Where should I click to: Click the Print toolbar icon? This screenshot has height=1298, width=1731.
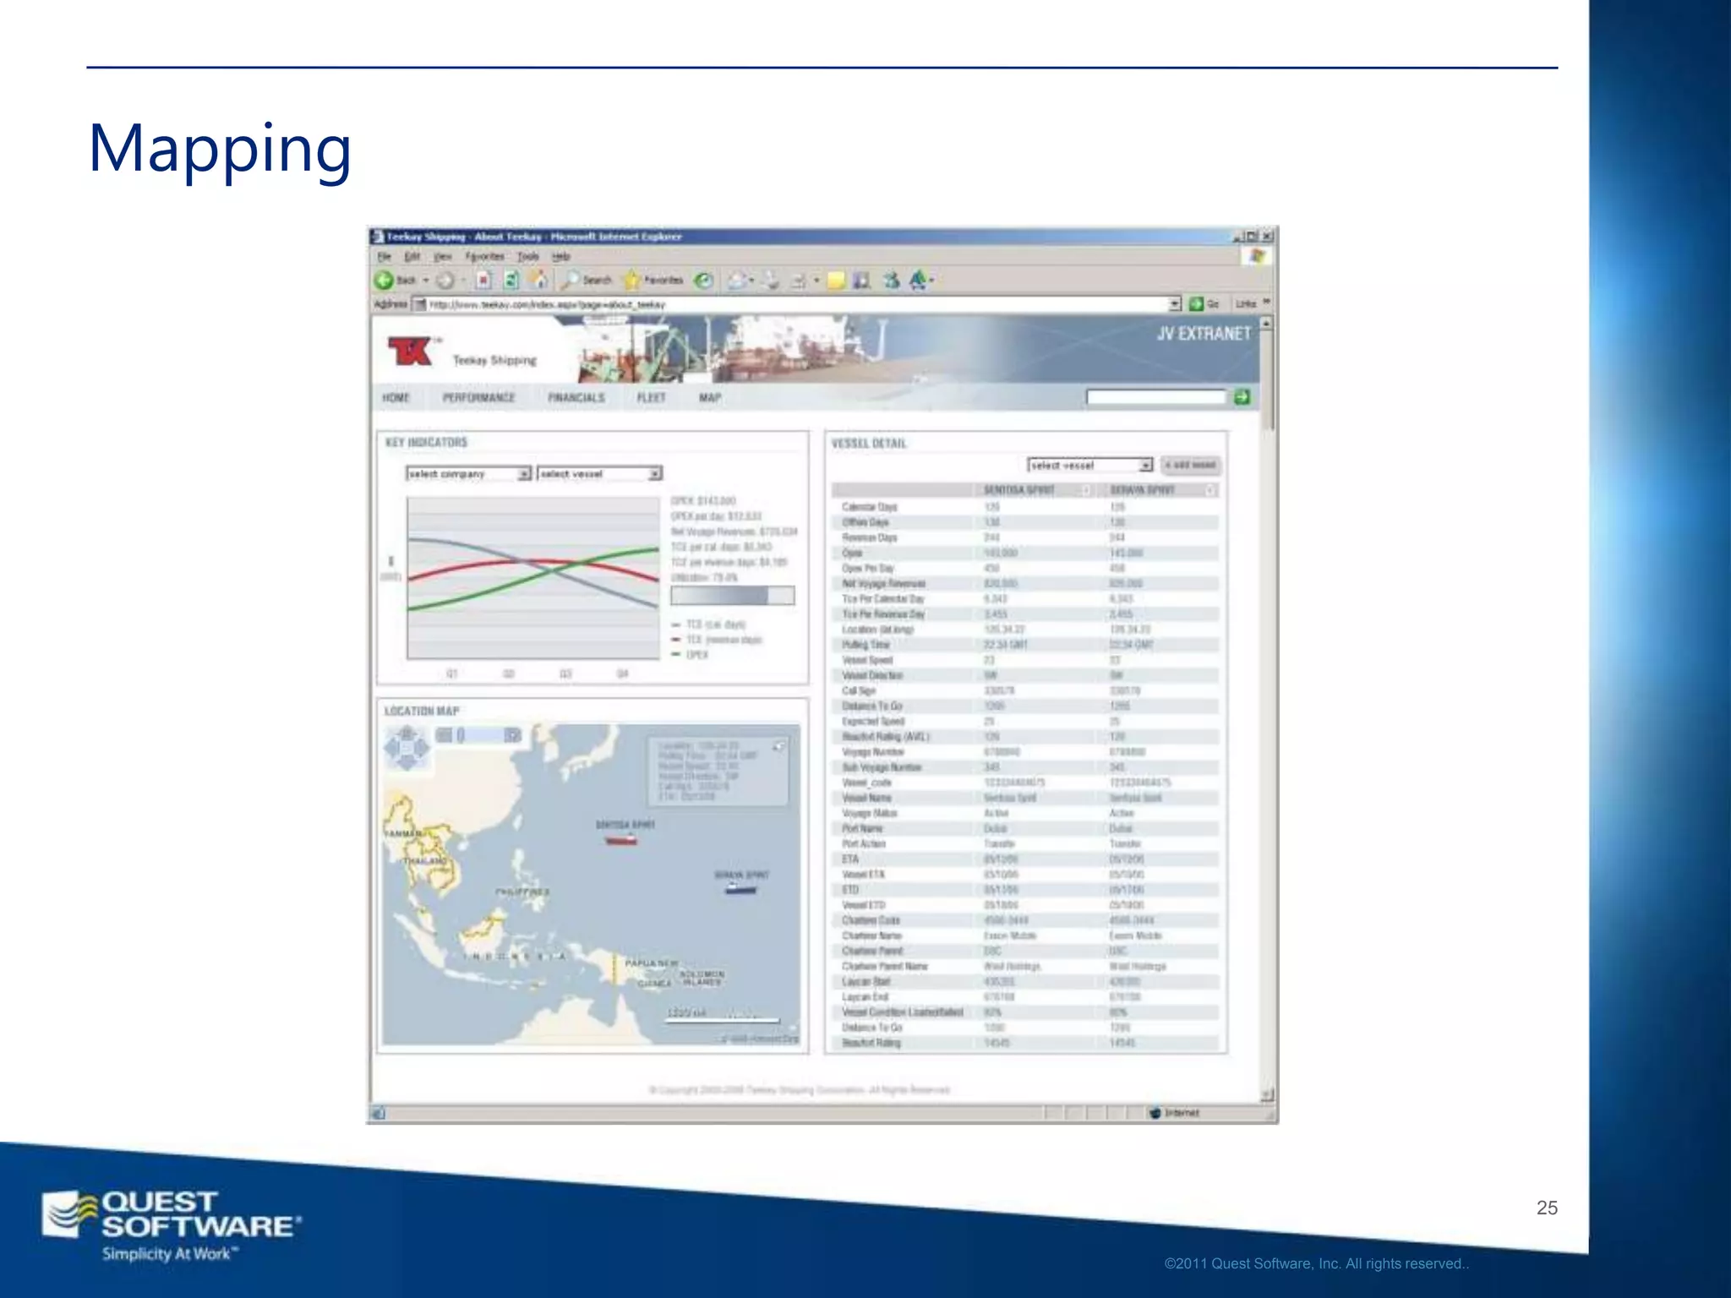[x=770, y=281]
